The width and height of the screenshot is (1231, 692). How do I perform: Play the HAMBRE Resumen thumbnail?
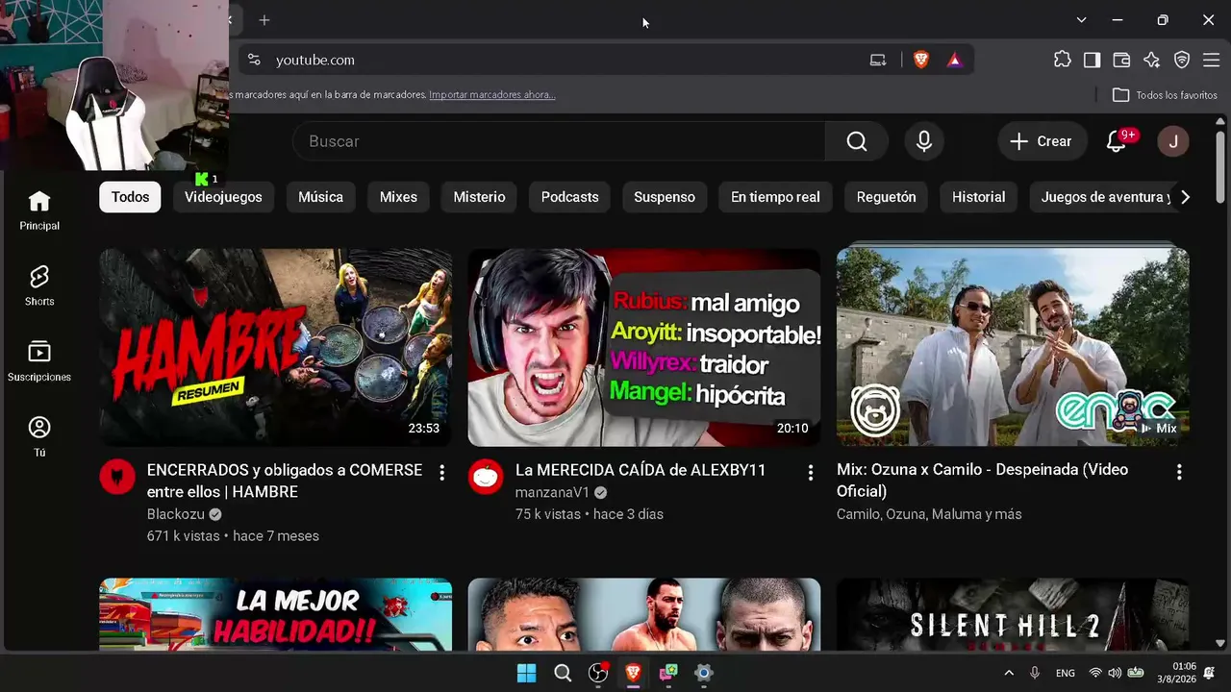coord(276,347)
